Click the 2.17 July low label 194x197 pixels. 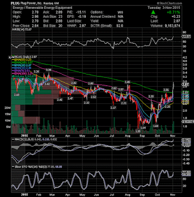tap(114, 107)
